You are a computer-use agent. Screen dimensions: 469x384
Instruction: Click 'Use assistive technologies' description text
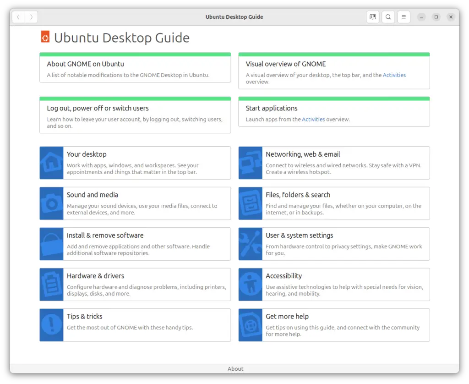[344, 291]
